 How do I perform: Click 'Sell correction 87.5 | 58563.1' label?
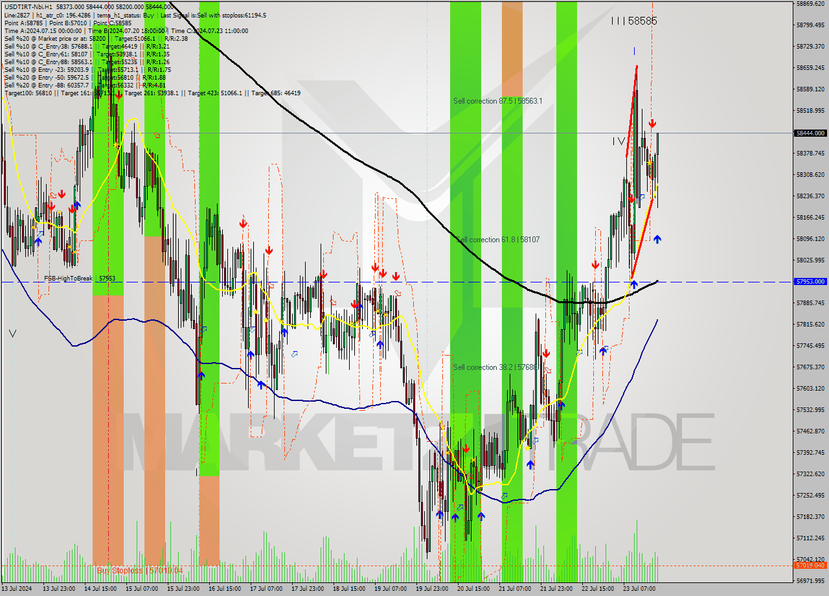click(498, 101)
